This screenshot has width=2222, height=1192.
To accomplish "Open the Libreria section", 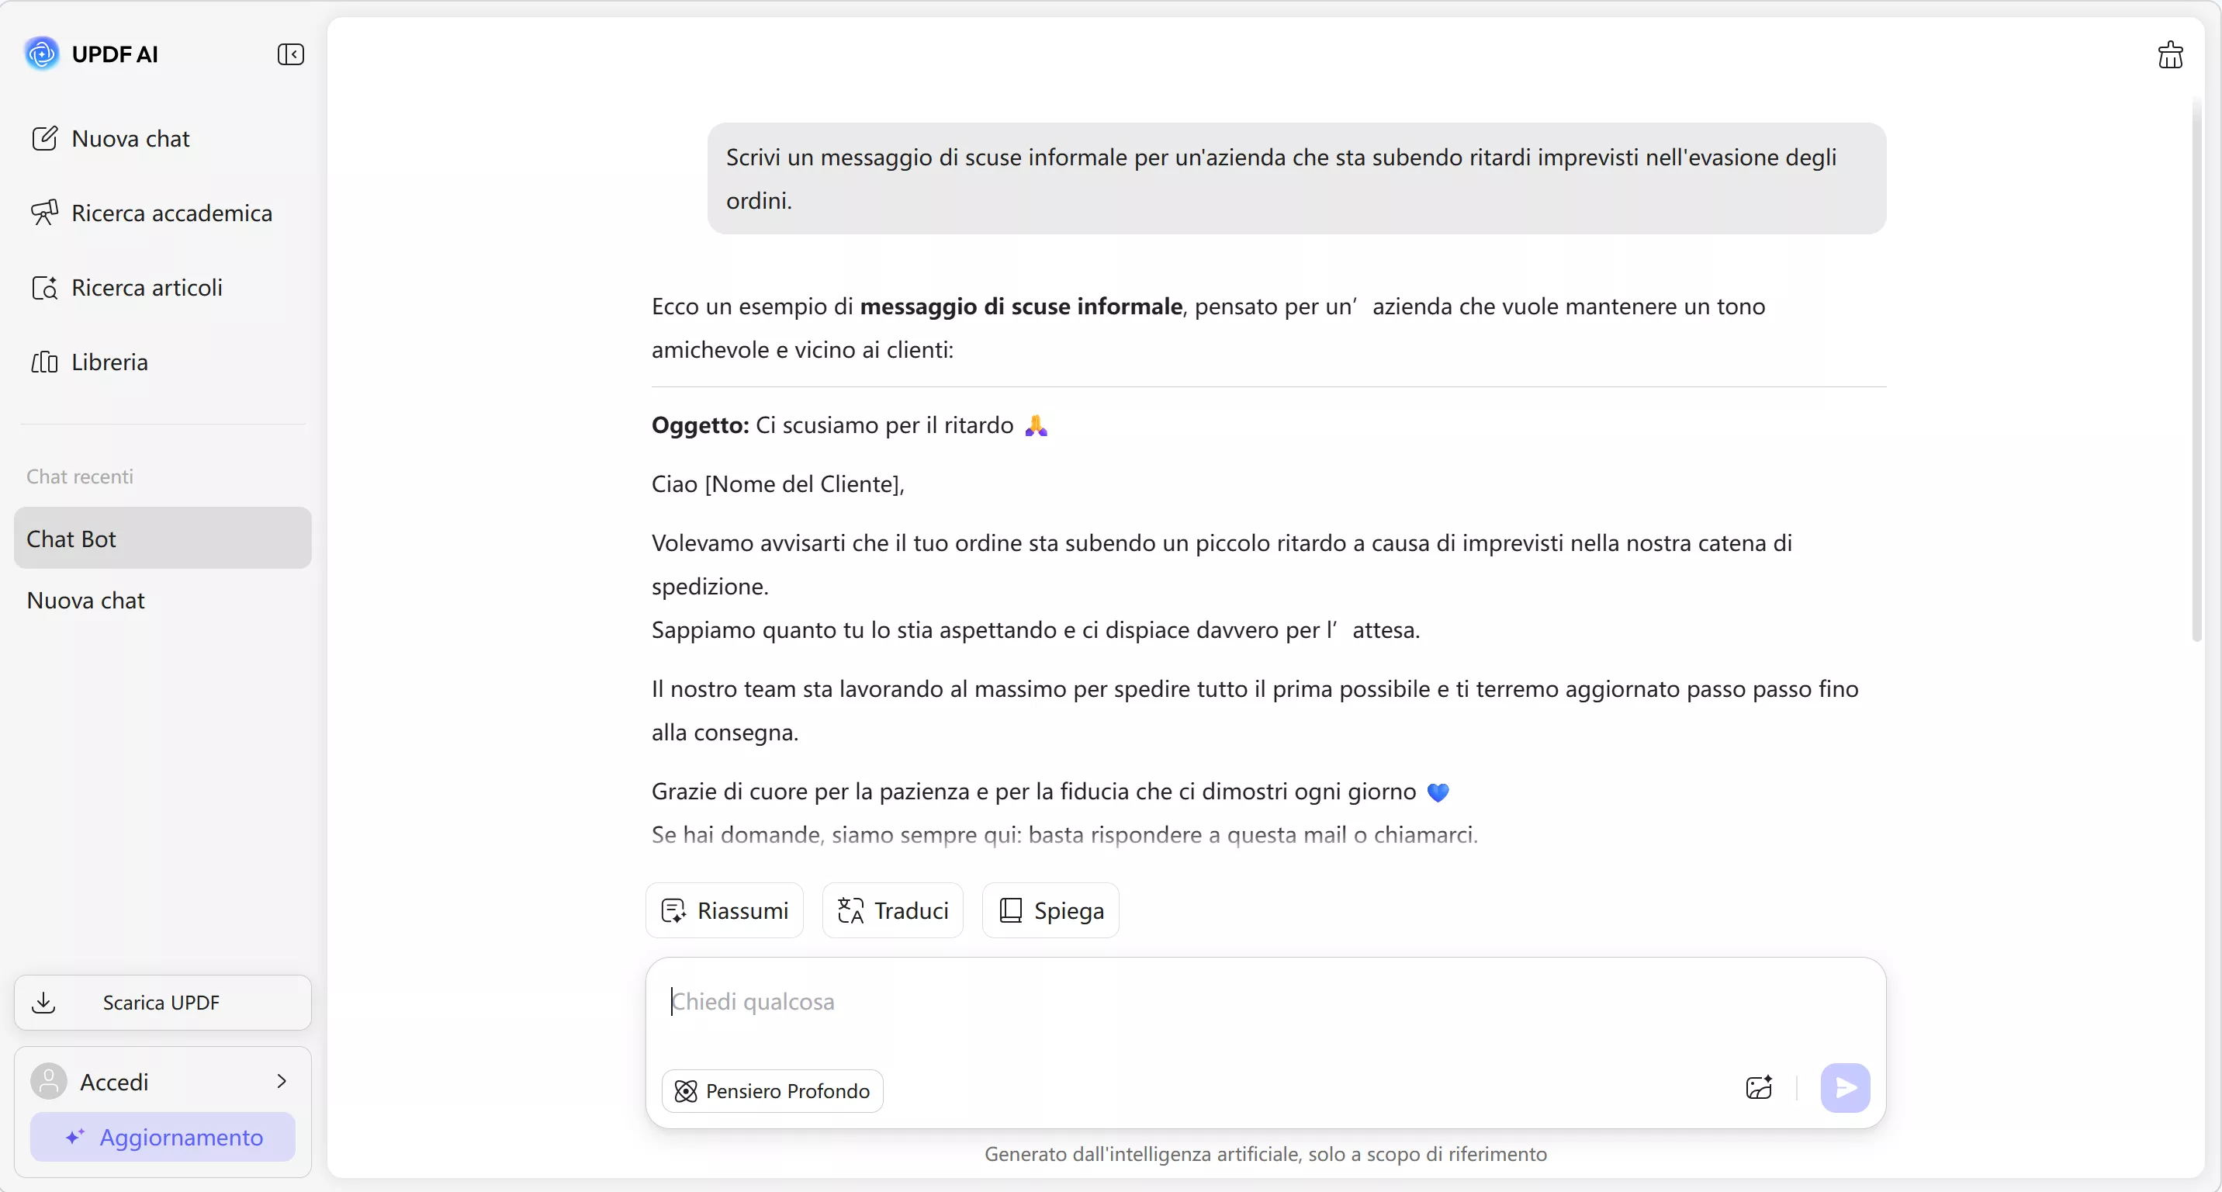I will [109, 362].
